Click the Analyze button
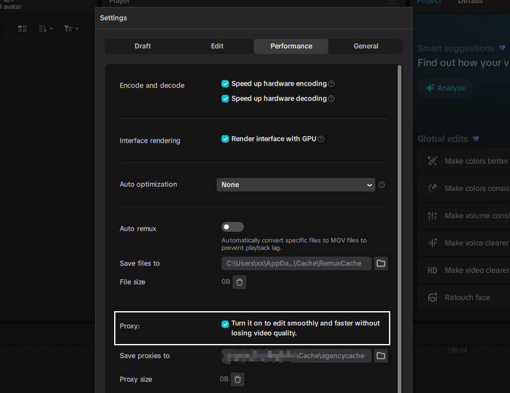Viewport: 510px width, 393px height. 445,88
